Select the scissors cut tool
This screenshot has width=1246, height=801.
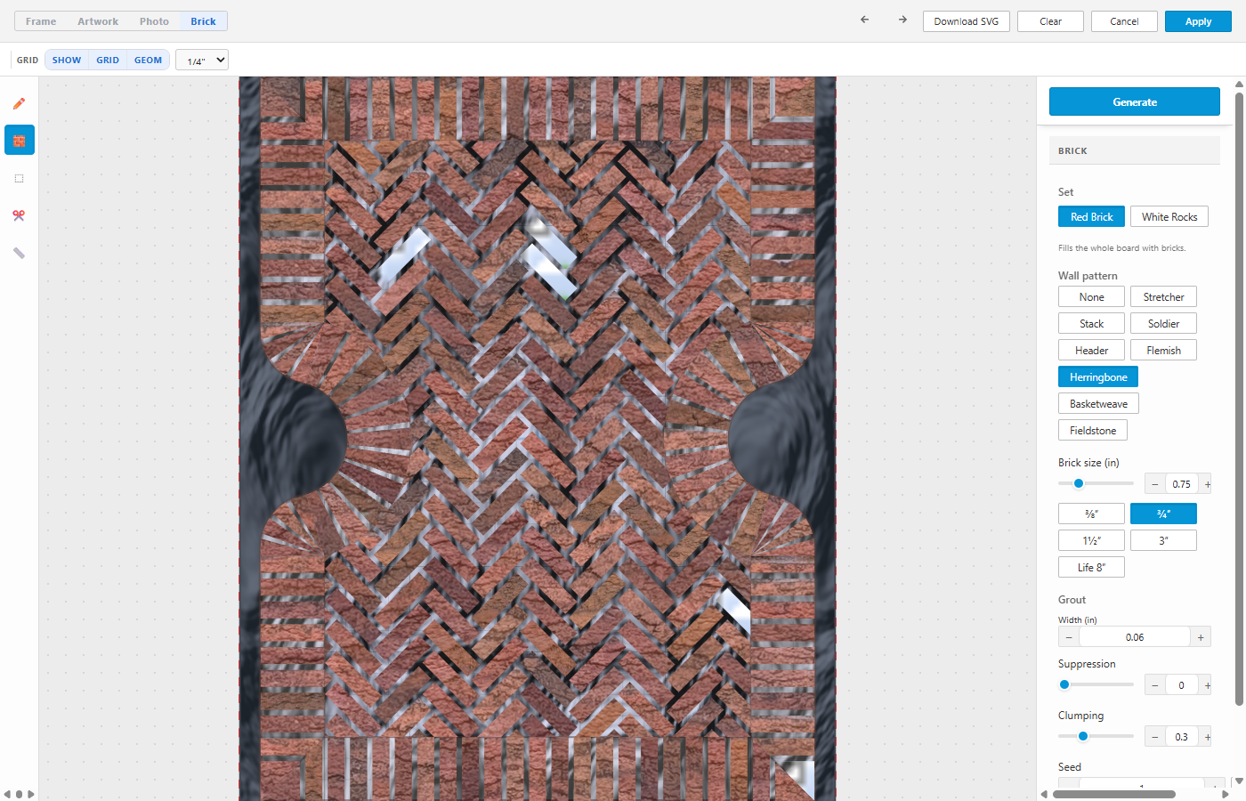(x=19, y=215)
